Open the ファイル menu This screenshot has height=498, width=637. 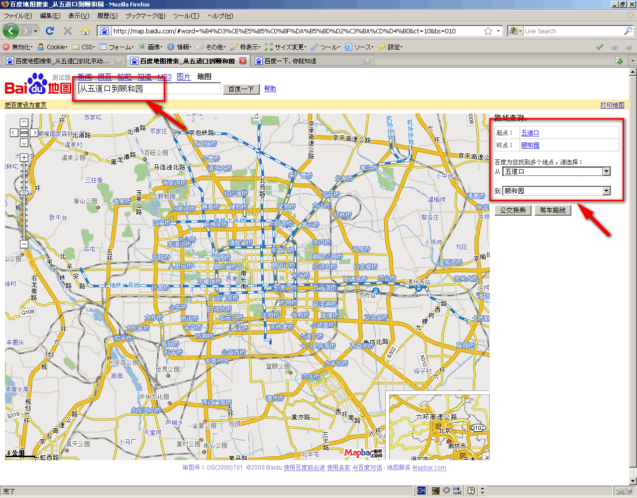click(x=17, y=16)
